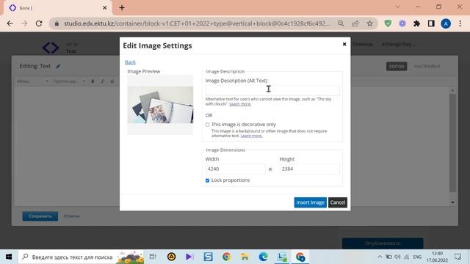Open the purple play app on taskbar
Viewport: 470px width, 264px height.
(189, 257)
